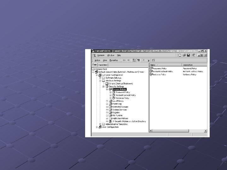227x170 pixels.
Task: Collapse the Windows Settings node
Action: [x=100, y=81]
